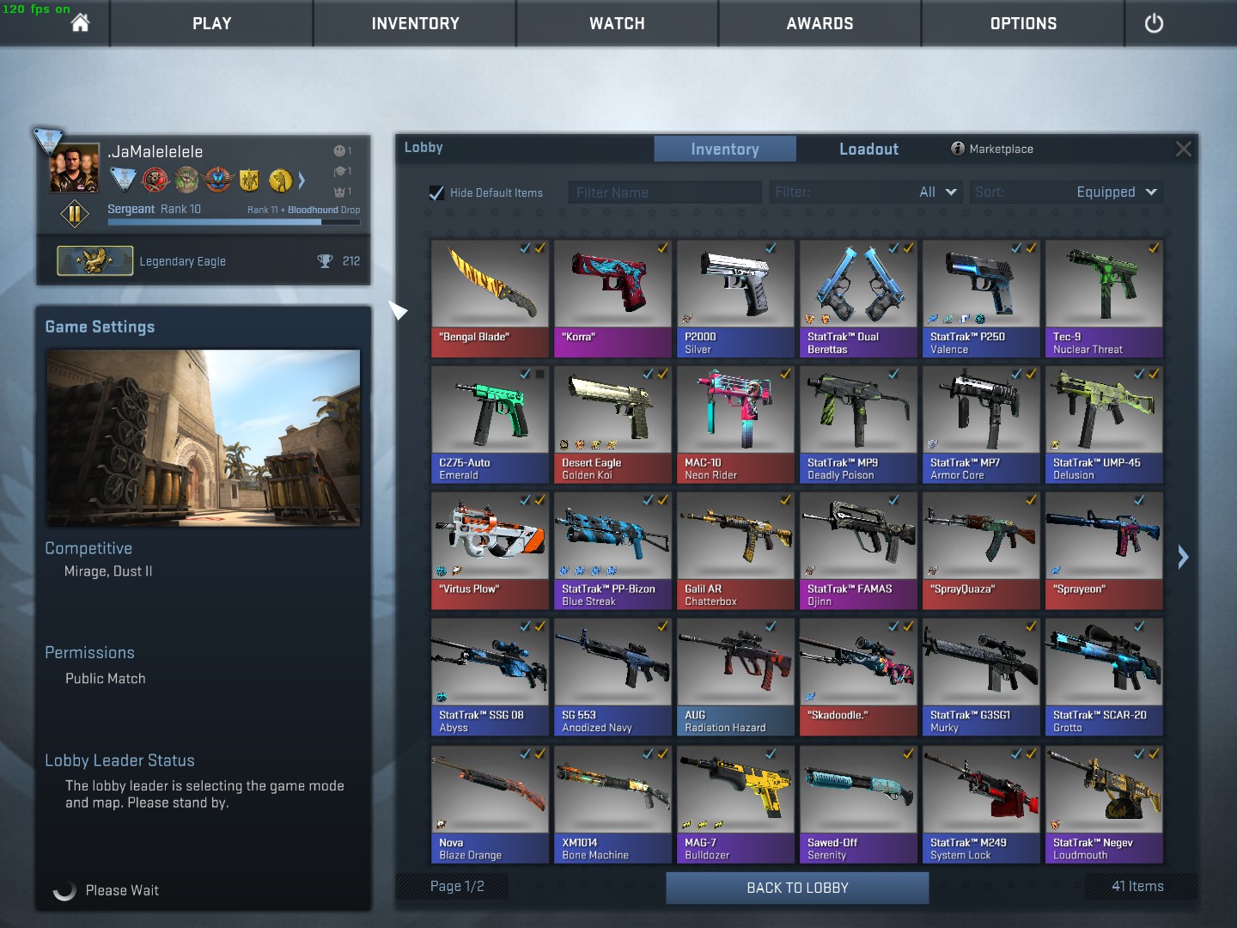
Task: Click the red bloodhound operation coin
Action: click(x=155, y=180)
